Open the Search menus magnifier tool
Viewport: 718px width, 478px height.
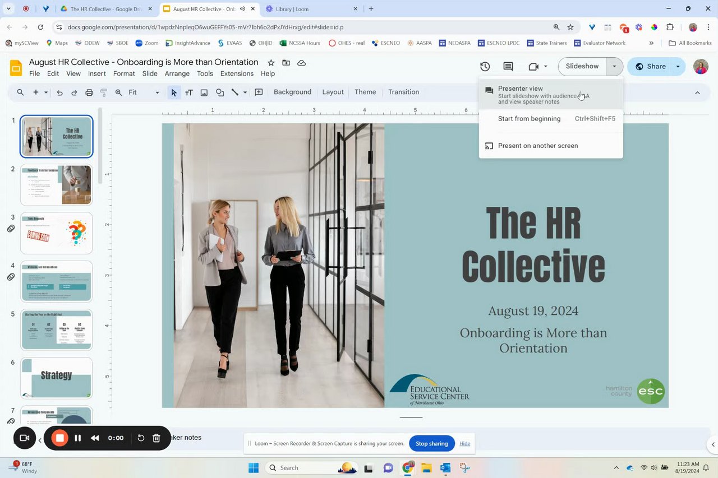(x=21, y=92)
